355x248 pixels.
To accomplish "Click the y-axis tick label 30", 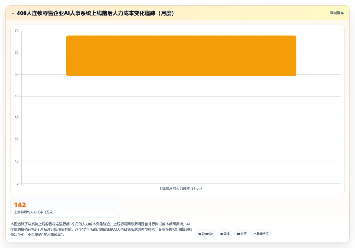I will tap(17, 118).
